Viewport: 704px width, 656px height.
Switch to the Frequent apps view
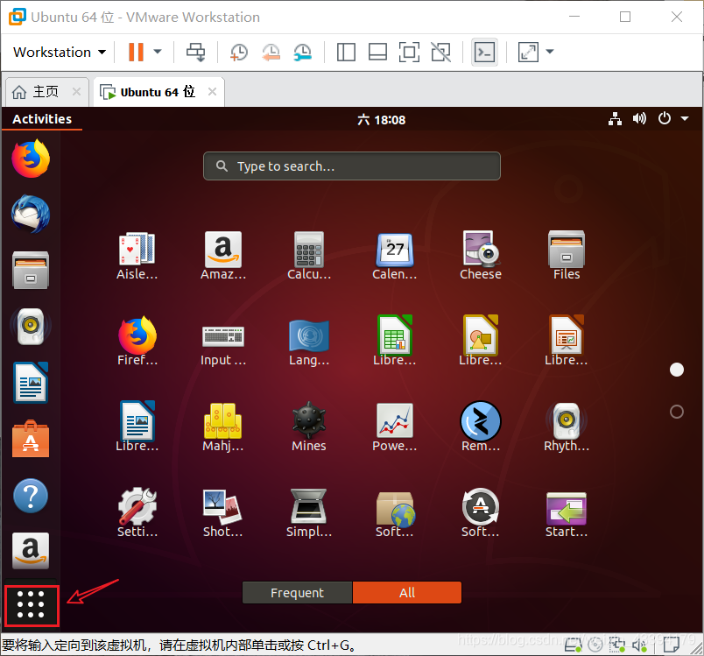tap(297, 593)
